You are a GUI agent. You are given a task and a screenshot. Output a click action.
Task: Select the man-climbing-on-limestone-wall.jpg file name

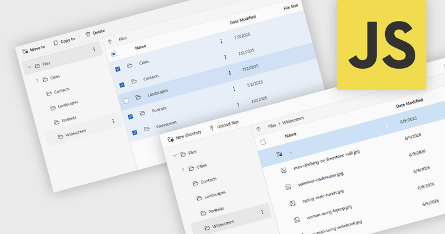327,160
